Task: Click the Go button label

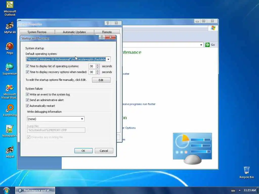Action: [x=213, y=45]
